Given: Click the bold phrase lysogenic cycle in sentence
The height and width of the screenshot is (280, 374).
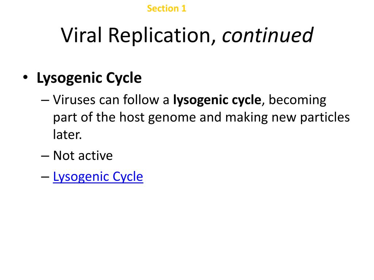Looking at the screenshot, I should 217,100.
